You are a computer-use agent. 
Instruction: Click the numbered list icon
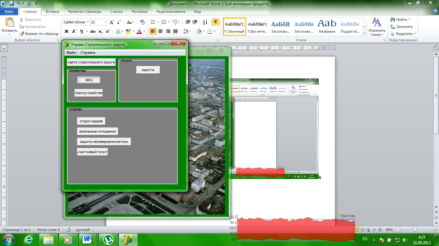pos(164,22)
